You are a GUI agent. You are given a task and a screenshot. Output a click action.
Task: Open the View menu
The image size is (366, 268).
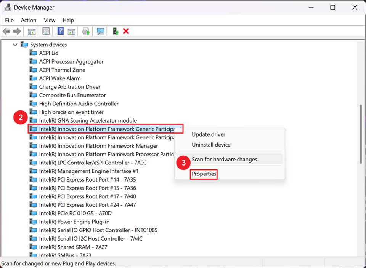[50, 20]
